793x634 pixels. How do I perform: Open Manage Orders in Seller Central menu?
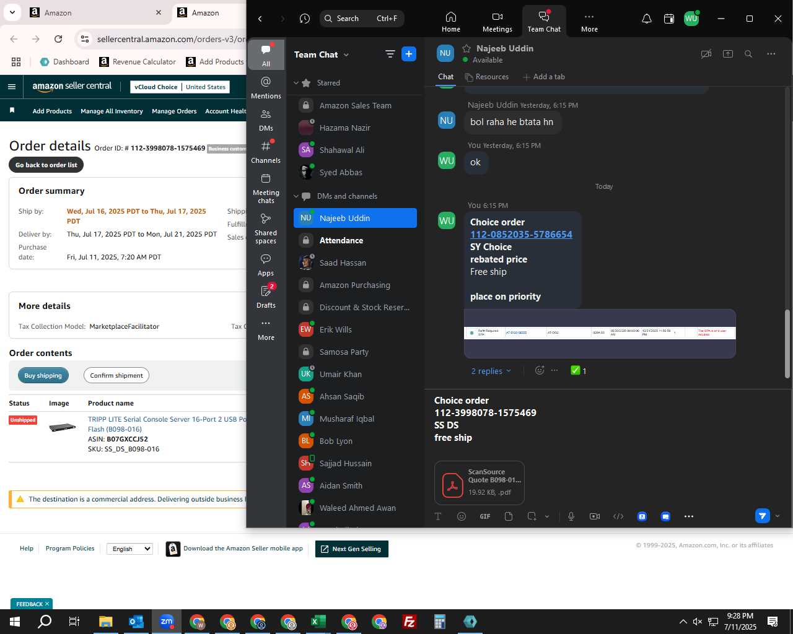click(174, 111)
